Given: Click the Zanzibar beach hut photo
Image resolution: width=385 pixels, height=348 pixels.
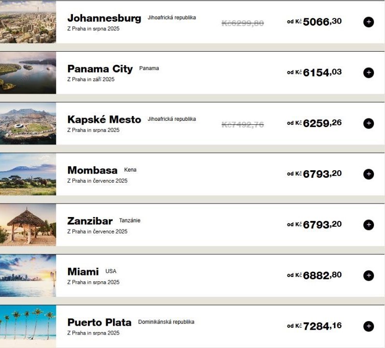Looking at the screenshot, I should 28,225.
